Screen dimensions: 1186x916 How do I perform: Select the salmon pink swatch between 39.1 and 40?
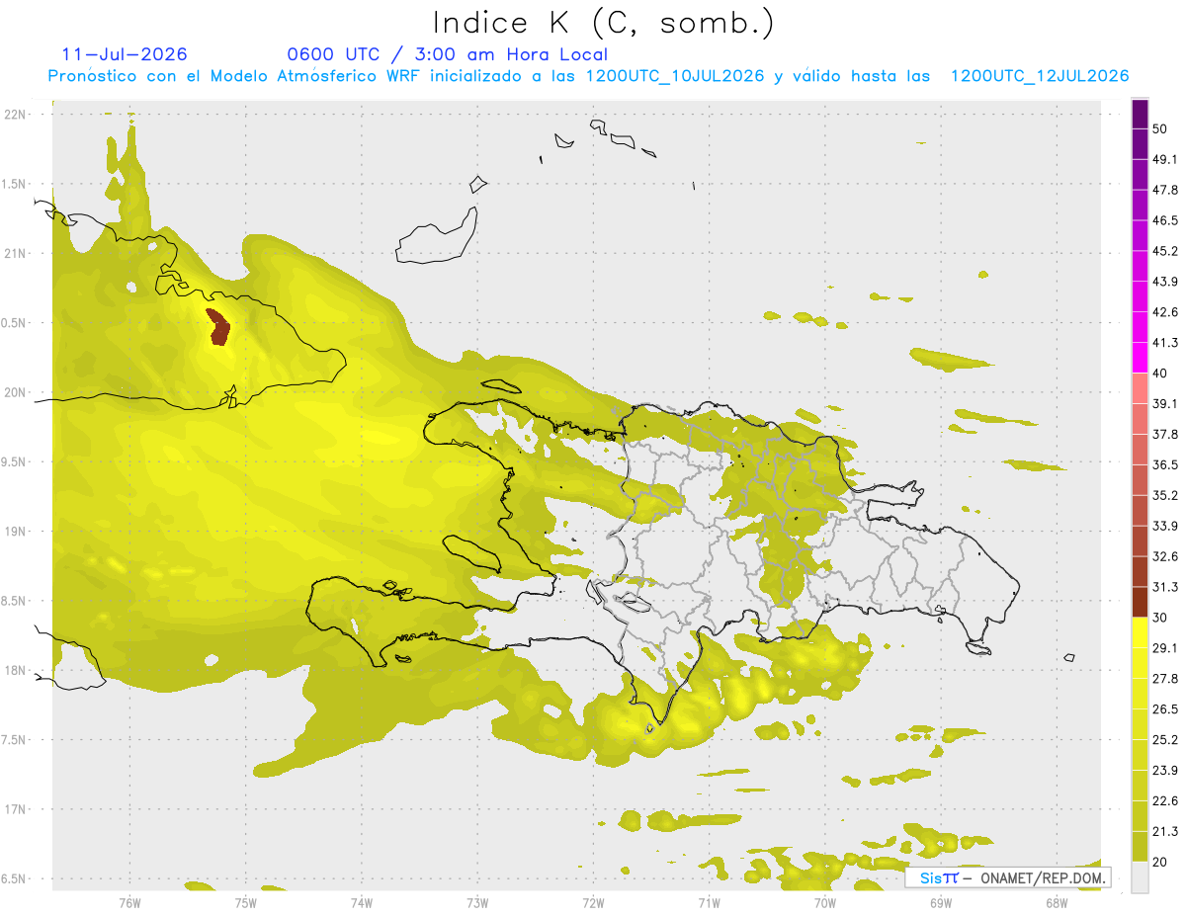coord(1140,388)
